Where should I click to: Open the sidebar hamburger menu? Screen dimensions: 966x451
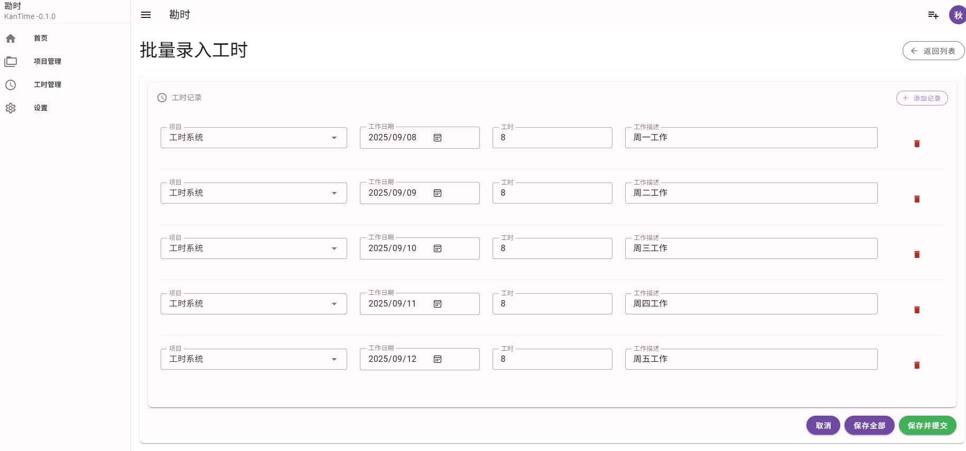coord(145,15)
